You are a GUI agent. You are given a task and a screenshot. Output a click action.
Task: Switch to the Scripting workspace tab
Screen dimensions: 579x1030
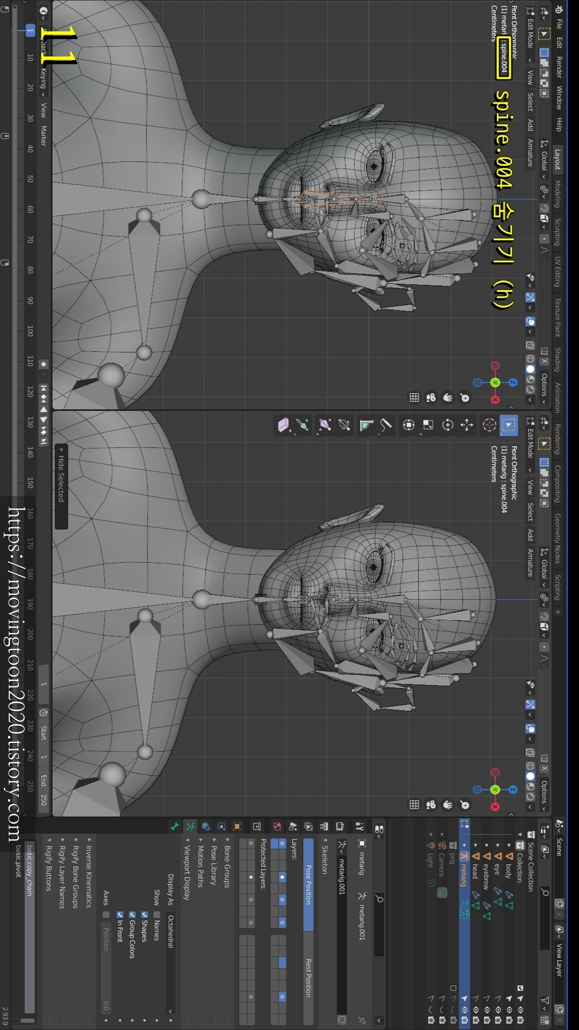click(558, 587)
